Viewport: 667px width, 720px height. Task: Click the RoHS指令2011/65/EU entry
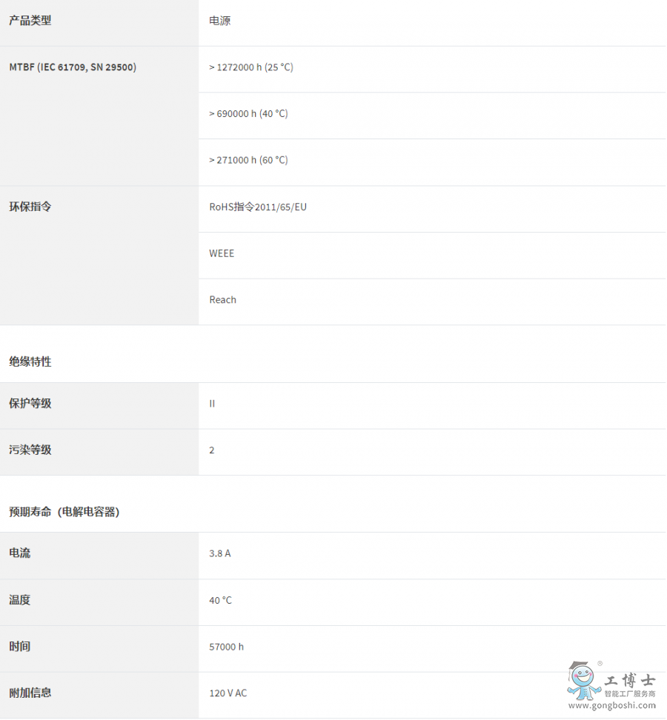pos(258,207)
